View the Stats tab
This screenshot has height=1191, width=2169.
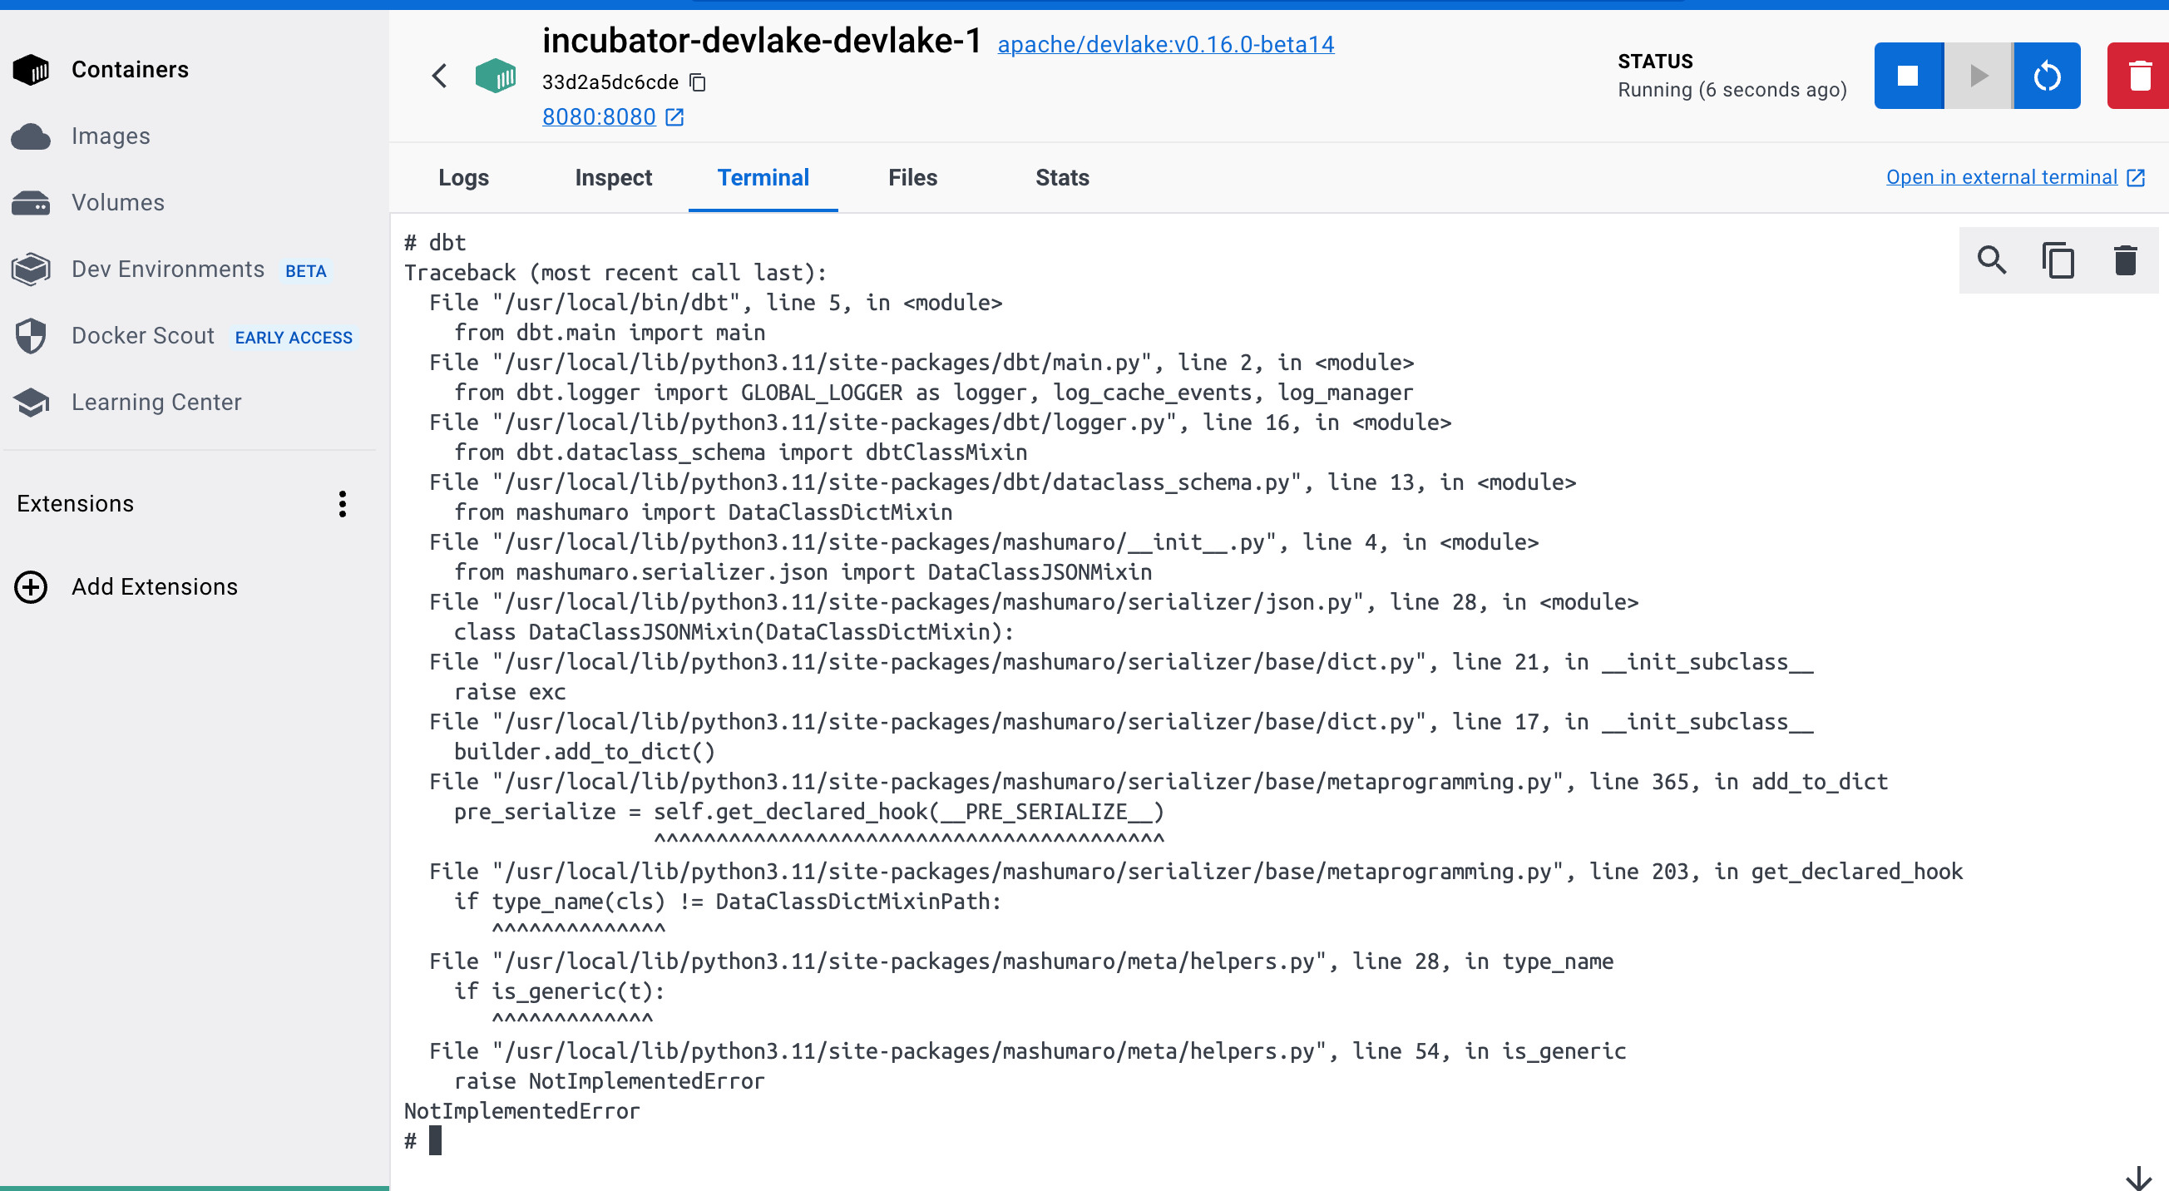[x=1062, y=178]
